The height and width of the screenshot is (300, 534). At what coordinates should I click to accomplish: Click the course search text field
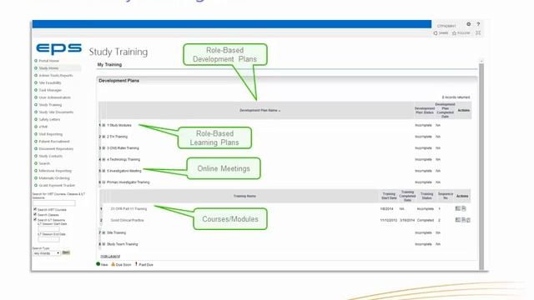[x=53, y=203]
